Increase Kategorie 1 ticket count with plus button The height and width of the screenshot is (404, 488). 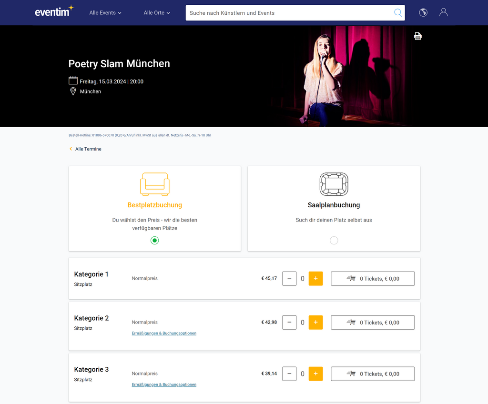click(x=315, y=278)
